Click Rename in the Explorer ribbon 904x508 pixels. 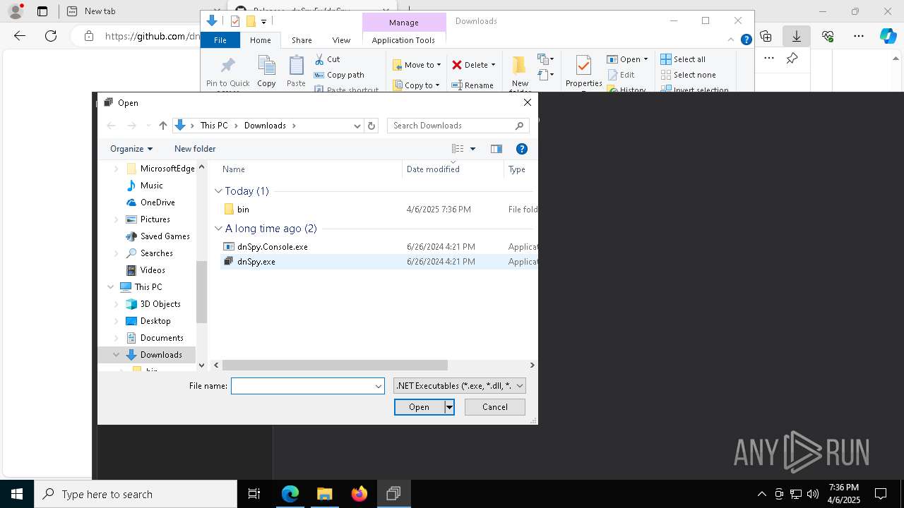tap(472, 85)
